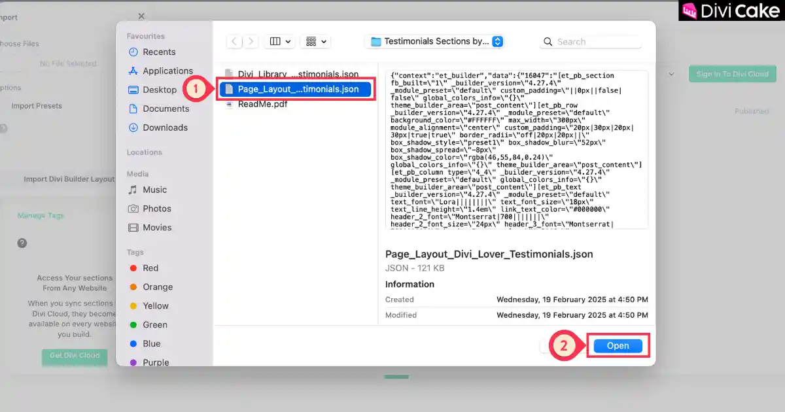Open the column view options dropdown

tap(279, 41)
